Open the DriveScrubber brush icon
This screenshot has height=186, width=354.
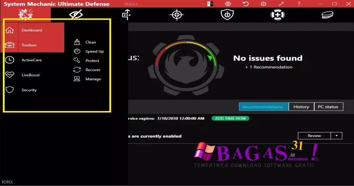pyautogui.click(x=328, y=15)
